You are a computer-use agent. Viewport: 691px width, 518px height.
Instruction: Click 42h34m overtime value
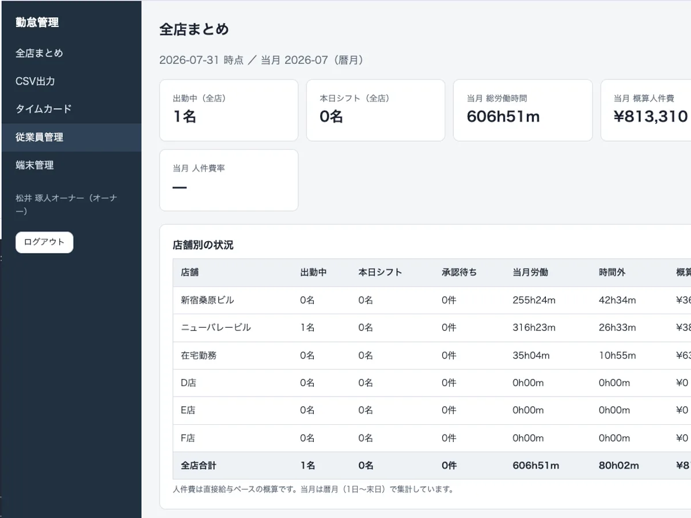tap(617, 300)
